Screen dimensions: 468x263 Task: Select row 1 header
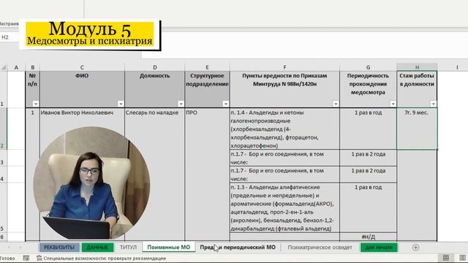pyautogui.click(x=3, y=89)
